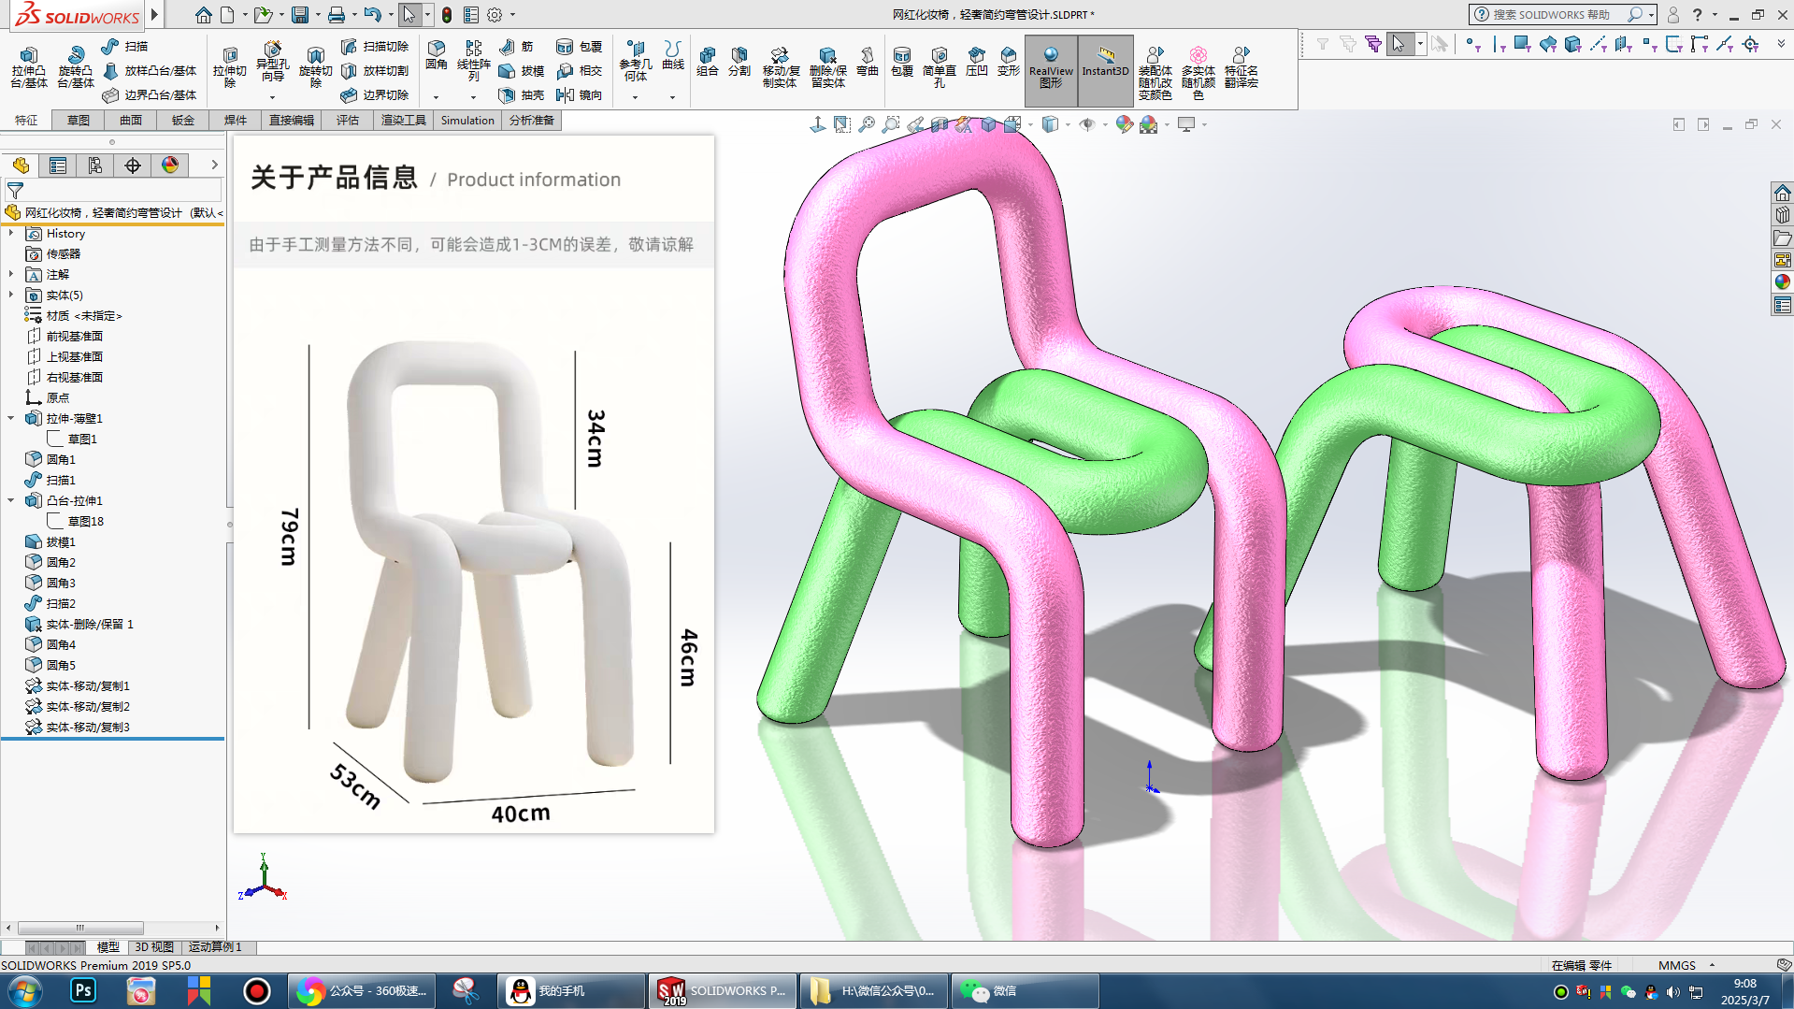This screenshot has height=1009, width=1794.
Task: Select the Revolved Cut (旋转切除) tool
Action: [315, 67]
